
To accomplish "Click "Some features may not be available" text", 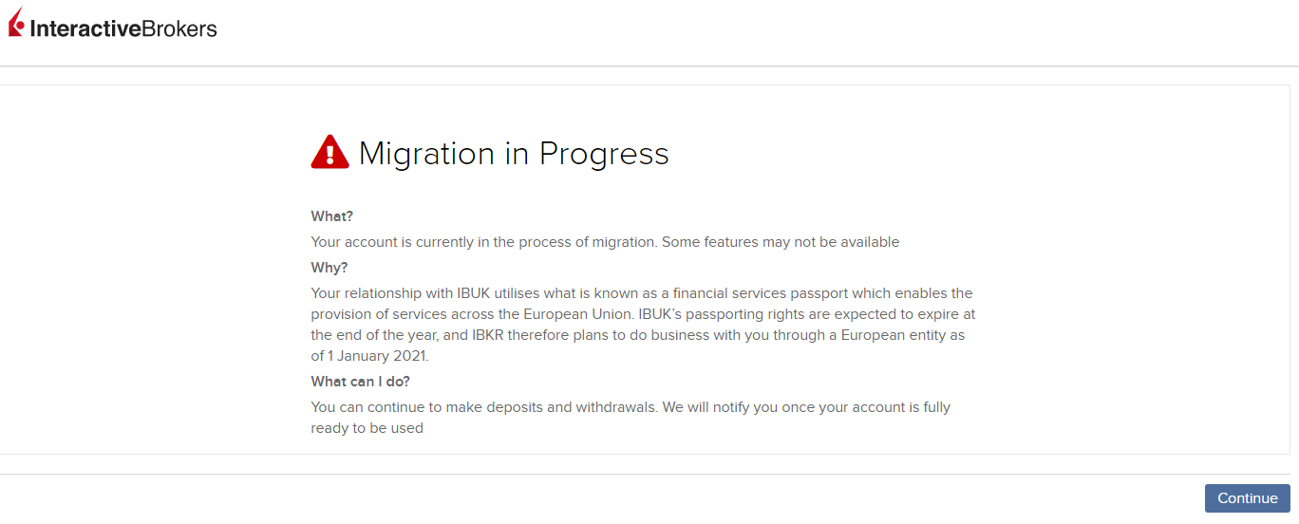I will pos(781,242).
